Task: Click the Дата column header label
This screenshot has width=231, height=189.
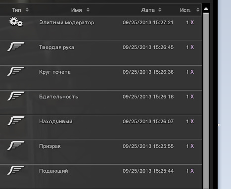Action: coord(148,10)
